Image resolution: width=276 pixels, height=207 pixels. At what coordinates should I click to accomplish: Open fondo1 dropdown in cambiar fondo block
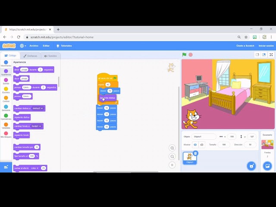(x=36, y=126)
